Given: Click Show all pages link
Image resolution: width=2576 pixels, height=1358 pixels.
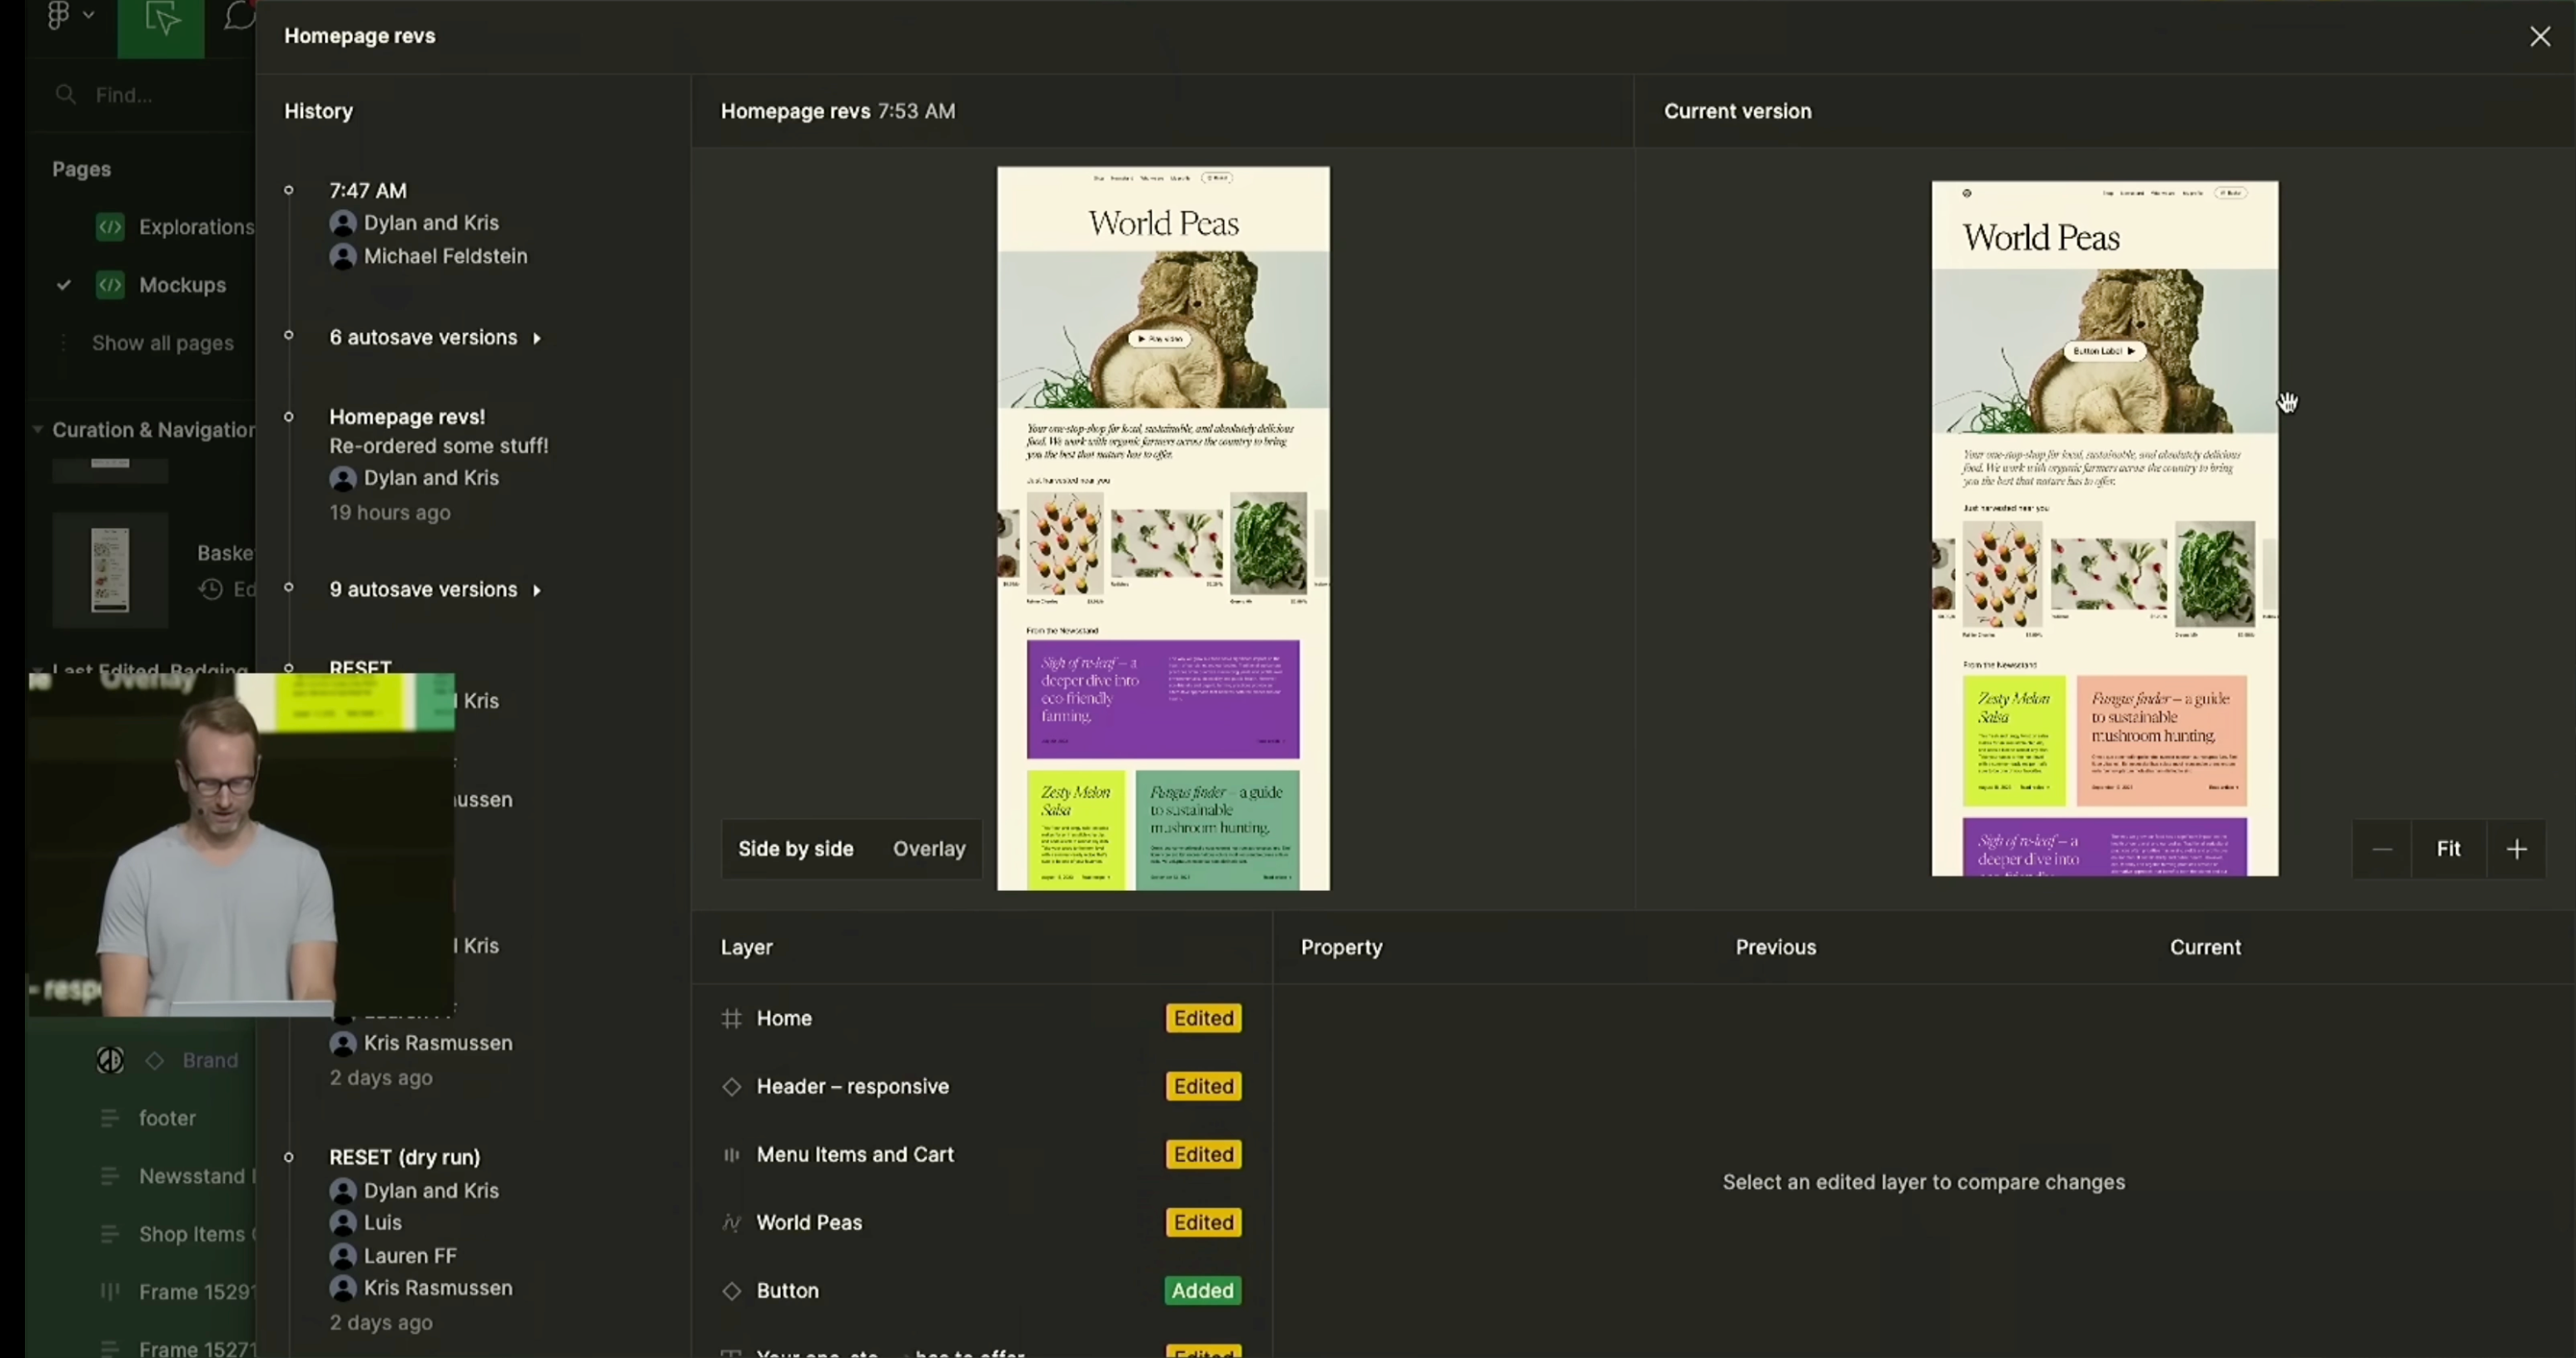Looking at the screenshot, I should (x=162, y=343).
